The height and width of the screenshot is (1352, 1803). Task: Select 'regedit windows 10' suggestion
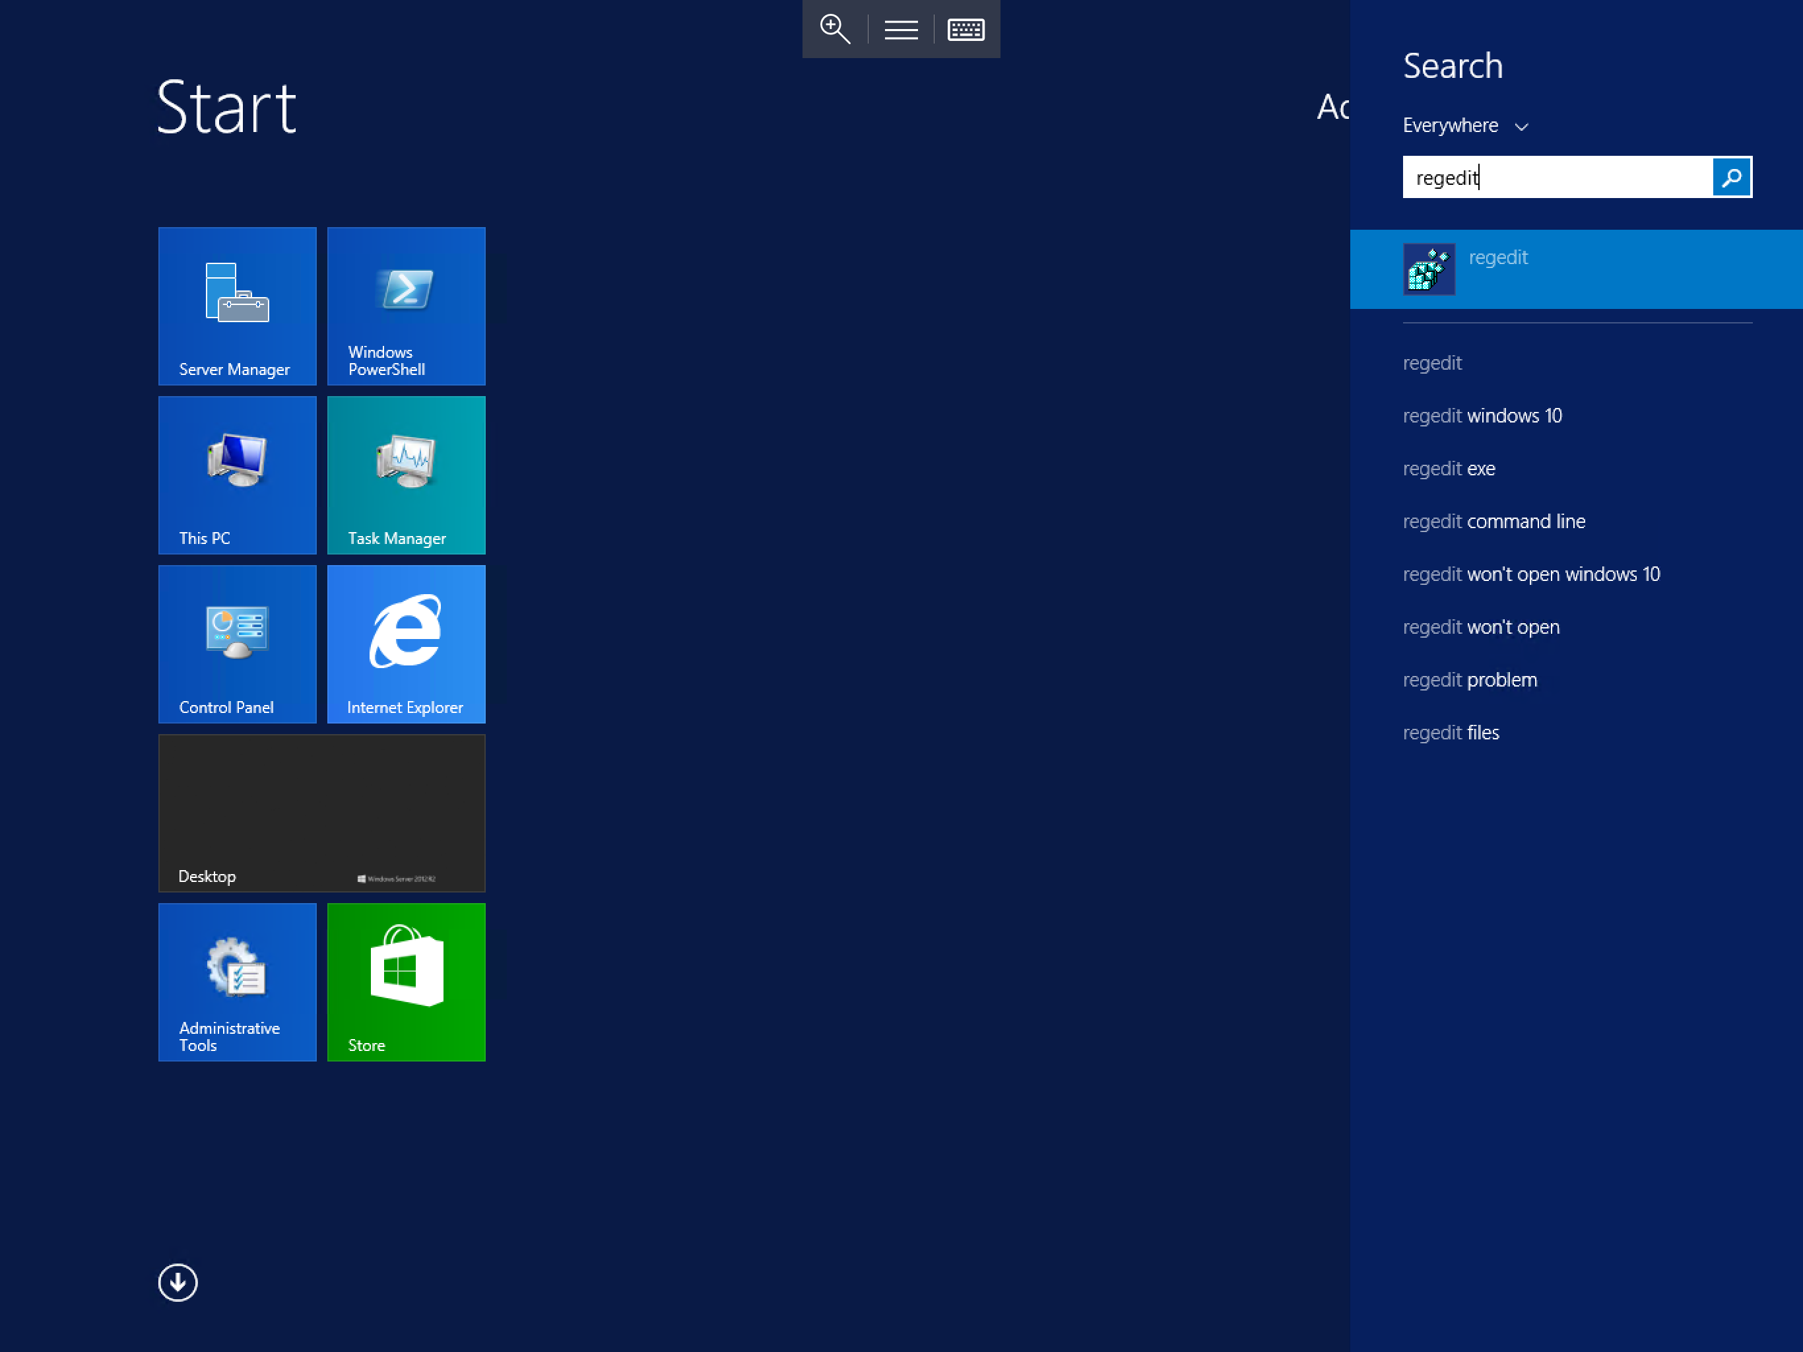click(1482, 416)
